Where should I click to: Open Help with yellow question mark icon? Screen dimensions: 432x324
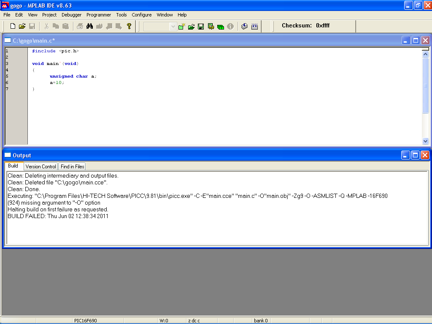[129, 26]
